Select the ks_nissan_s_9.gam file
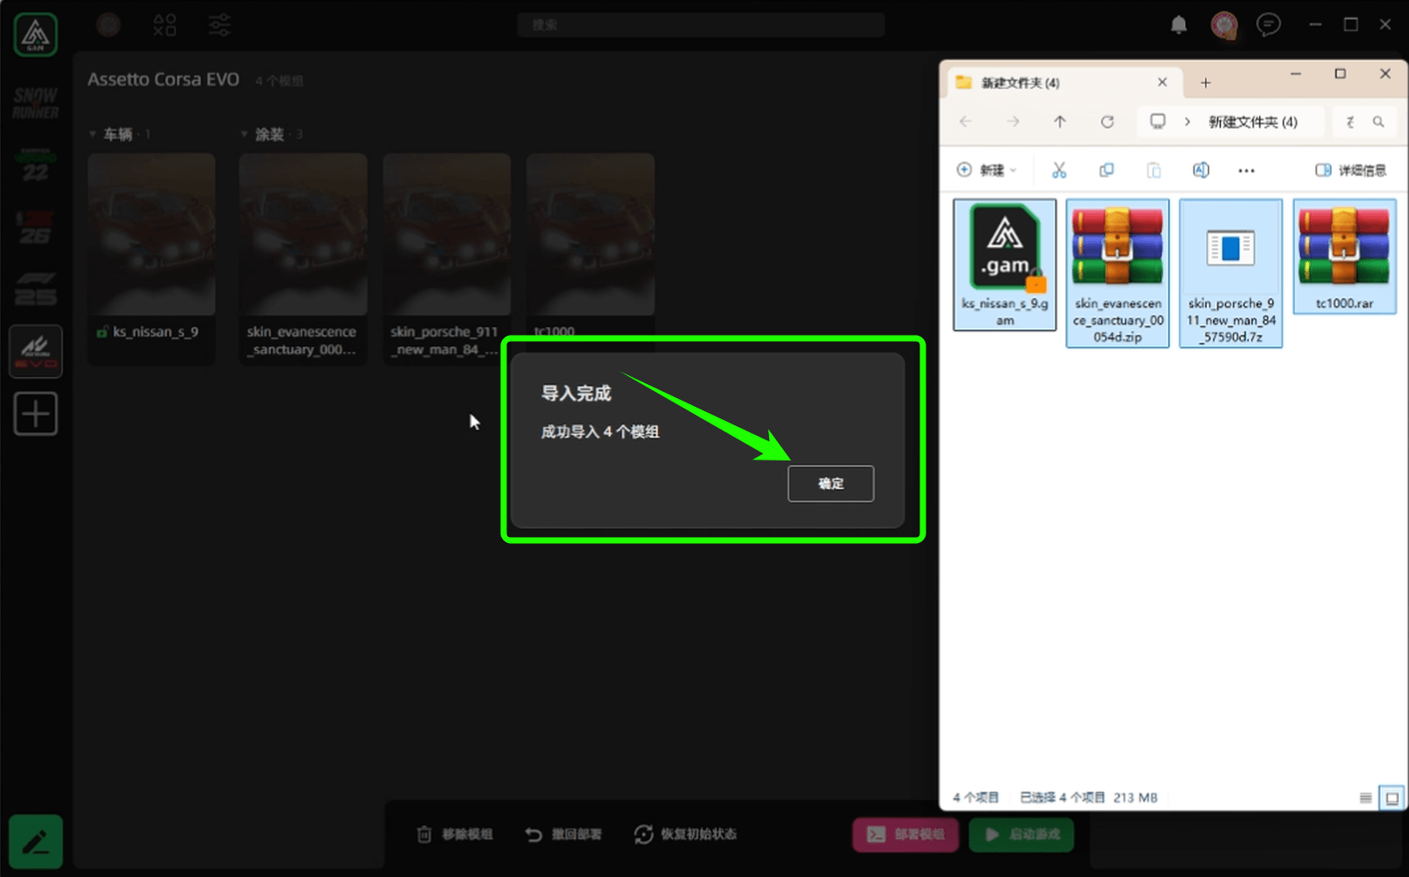Screen dimensions: 1409x877 pos(1005,265)
